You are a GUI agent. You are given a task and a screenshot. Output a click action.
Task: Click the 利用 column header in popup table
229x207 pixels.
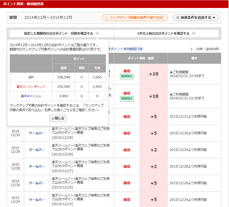click(x=81, y=68)
